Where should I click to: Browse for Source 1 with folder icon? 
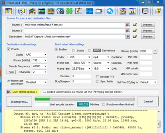tap(135, 25)
